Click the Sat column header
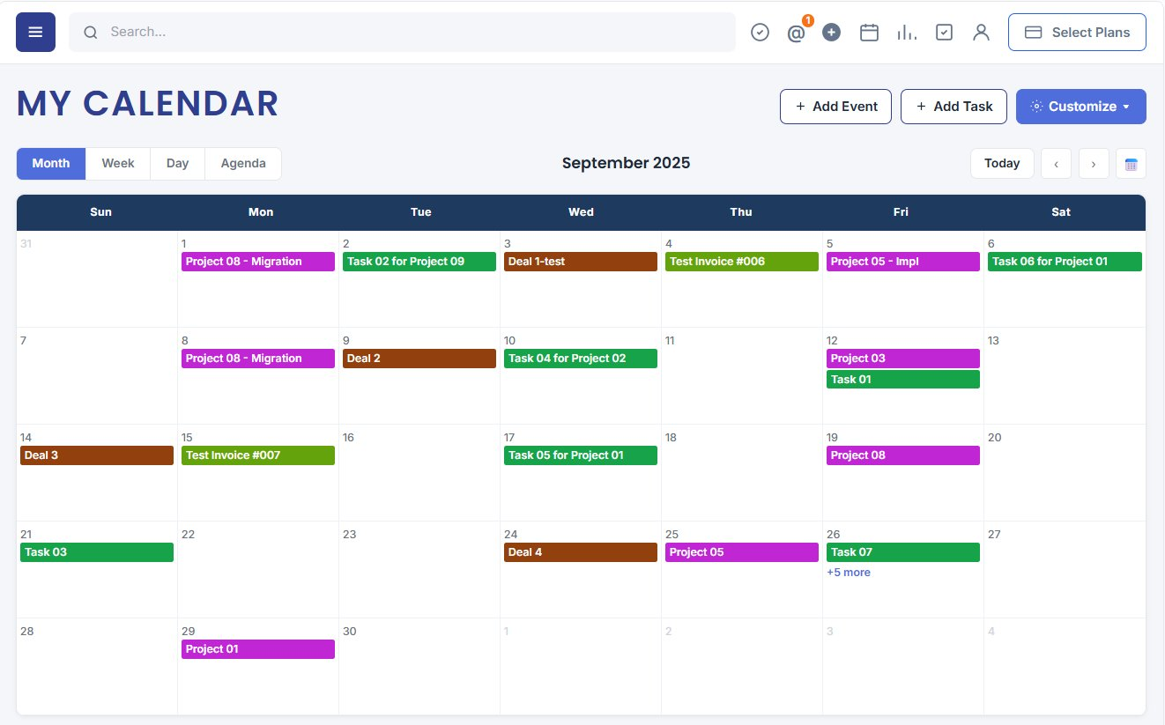1165x725 pixels. 1061,212
